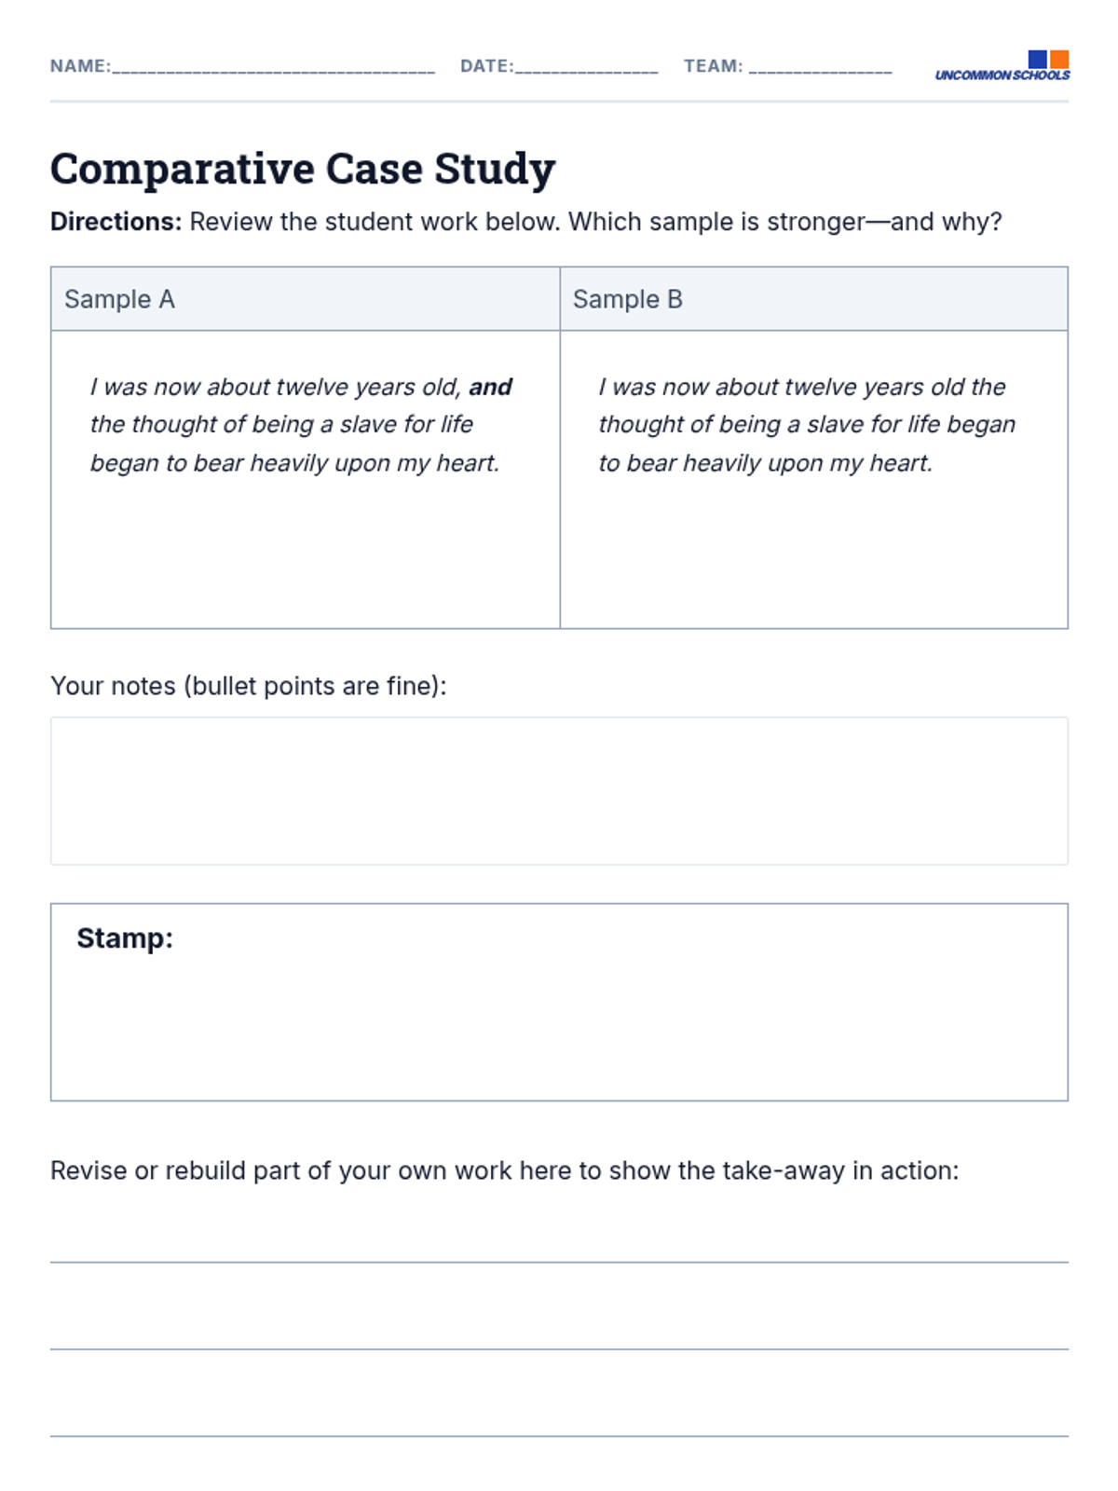Click the Sample B quoted passage
Image resolution: width=1118 pixels, height=1491 pixels.
click(806, 425)
